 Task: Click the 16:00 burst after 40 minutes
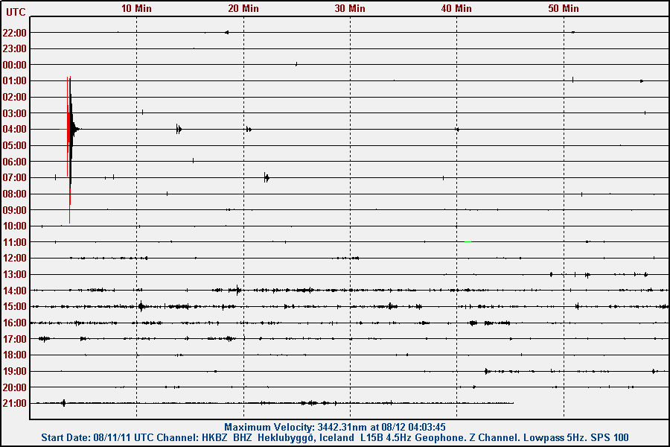473,323
